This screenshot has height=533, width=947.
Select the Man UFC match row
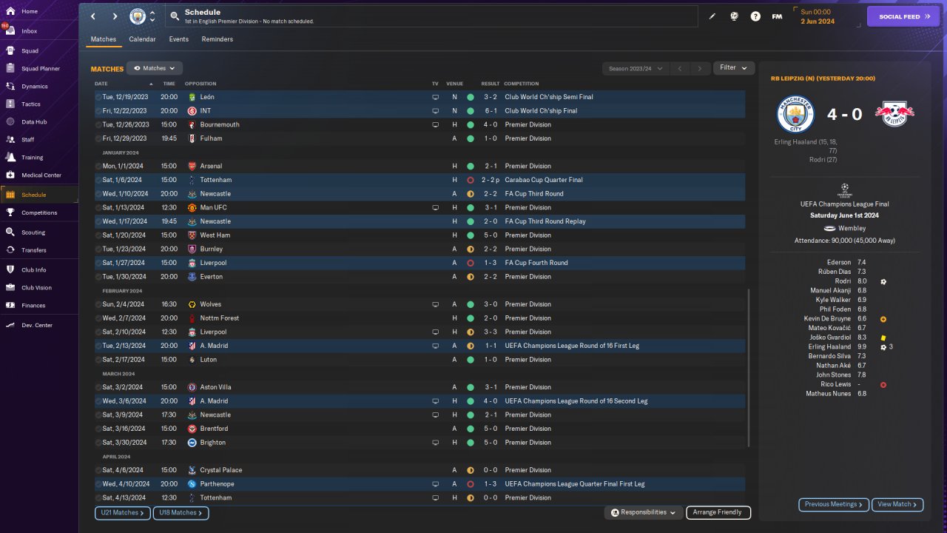pos(419,207)
